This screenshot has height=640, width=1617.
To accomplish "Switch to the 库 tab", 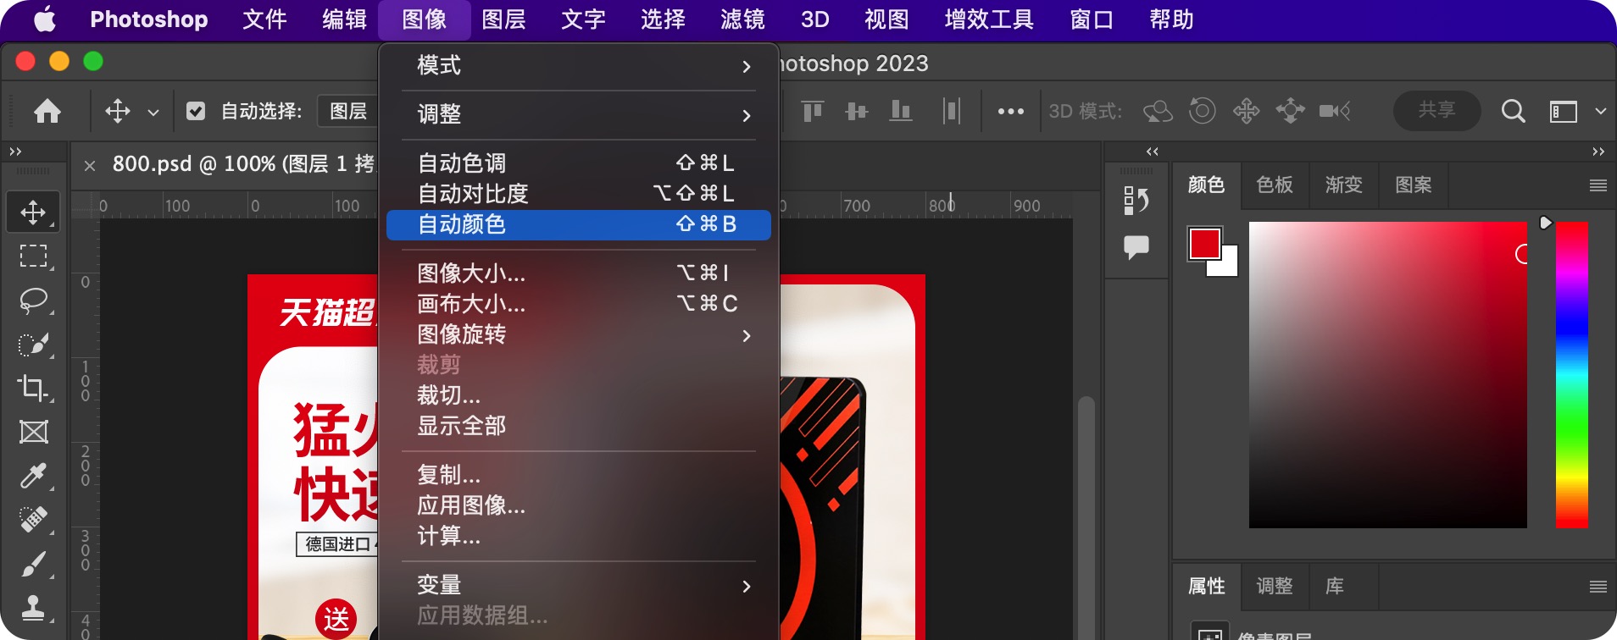I will point(1335,587).
